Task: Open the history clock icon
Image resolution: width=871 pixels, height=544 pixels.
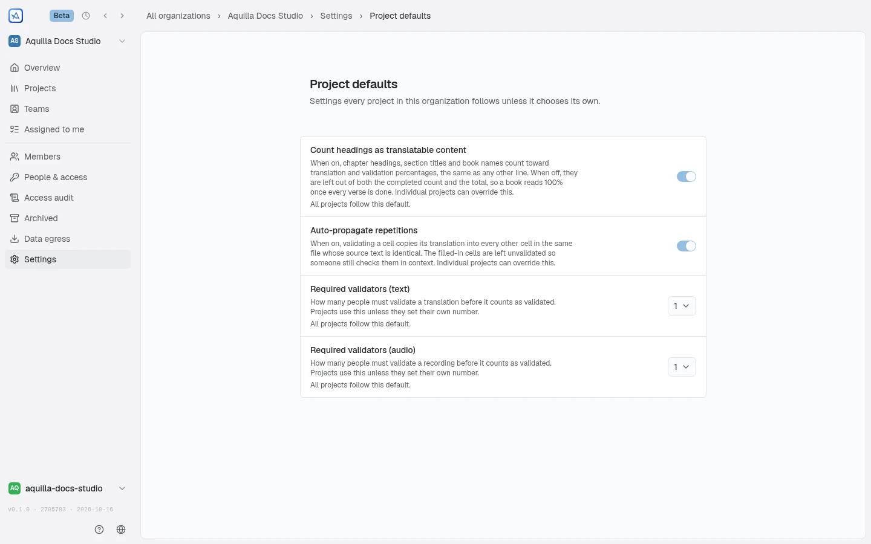Action: click(86, 16)
